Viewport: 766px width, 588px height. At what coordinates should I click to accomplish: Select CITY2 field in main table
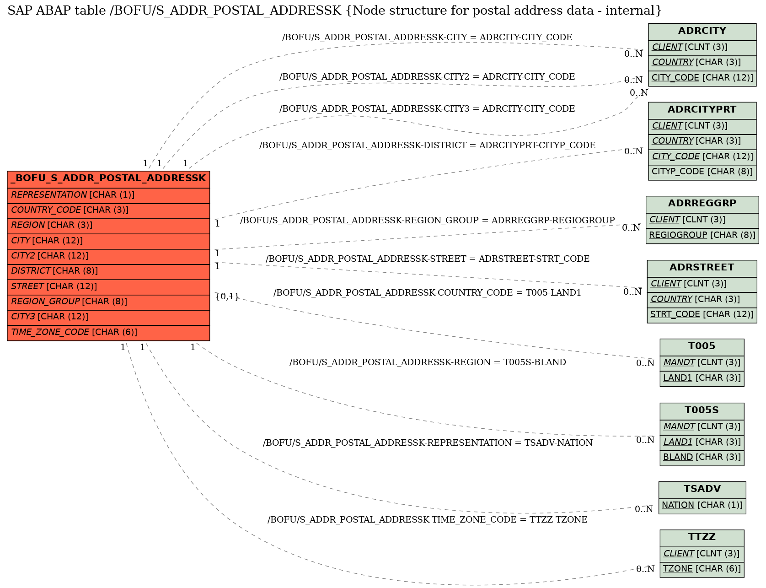[x=108, y=256]
